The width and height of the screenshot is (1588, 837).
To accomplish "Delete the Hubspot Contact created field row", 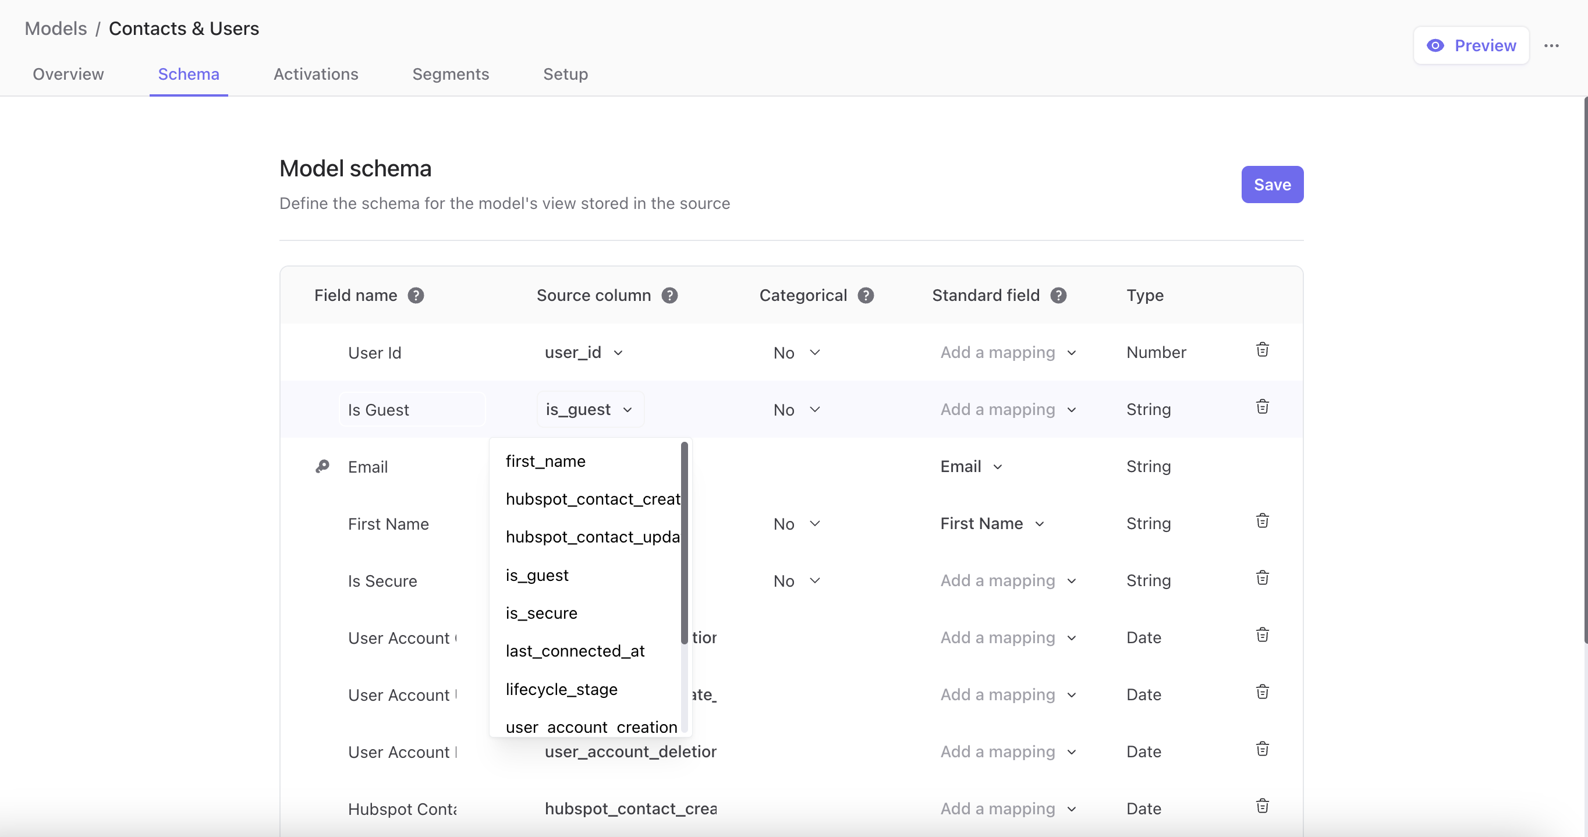I will coord(1262,806).
